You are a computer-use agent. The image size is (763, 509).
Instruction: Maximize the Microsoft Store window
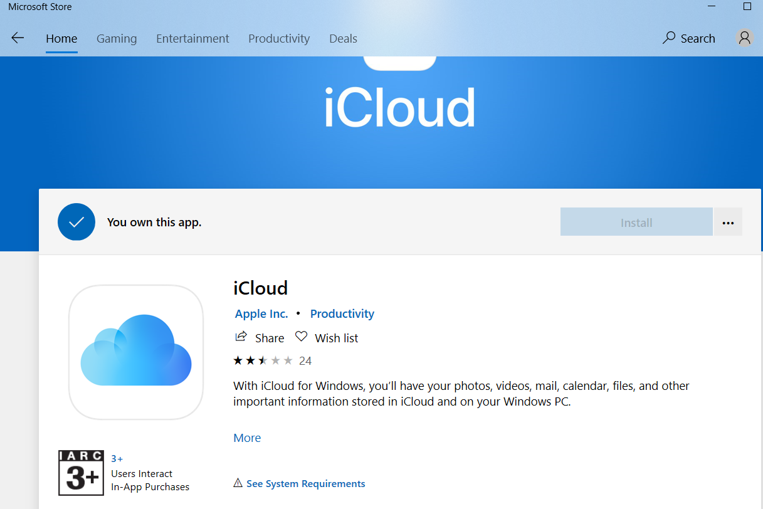coord(747,7)
